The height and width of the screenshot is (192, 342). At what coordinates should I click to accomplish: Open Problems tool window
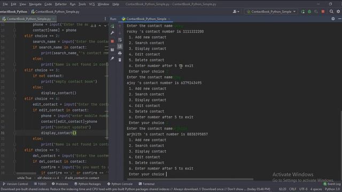click(x=60, y=184)
